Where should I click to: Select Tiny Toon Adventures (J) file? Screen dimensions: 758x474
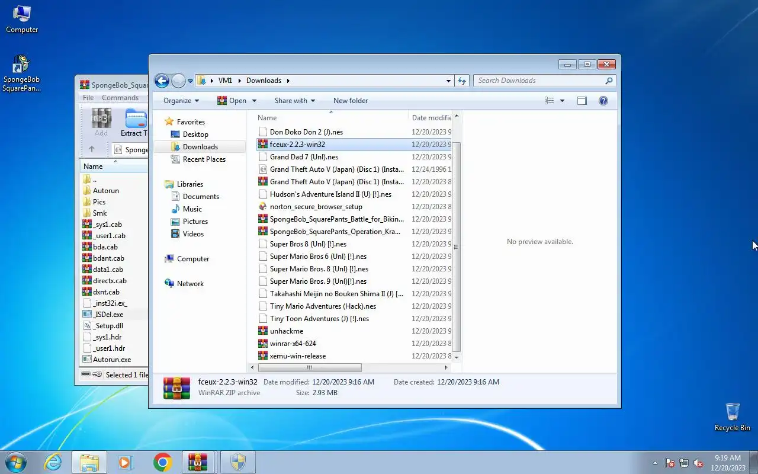[319, 319]
